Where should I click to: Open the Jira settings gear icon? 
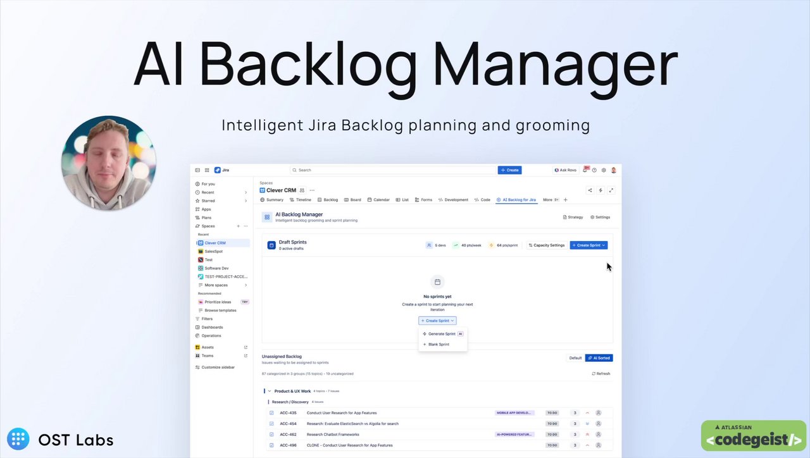pos(604,170)
